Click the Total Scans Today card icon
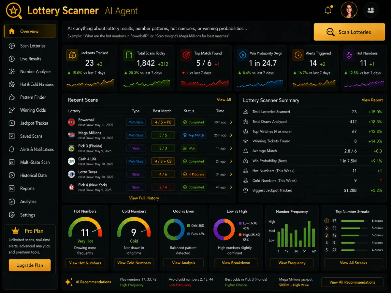391x293 pixels. pos(129,55)
